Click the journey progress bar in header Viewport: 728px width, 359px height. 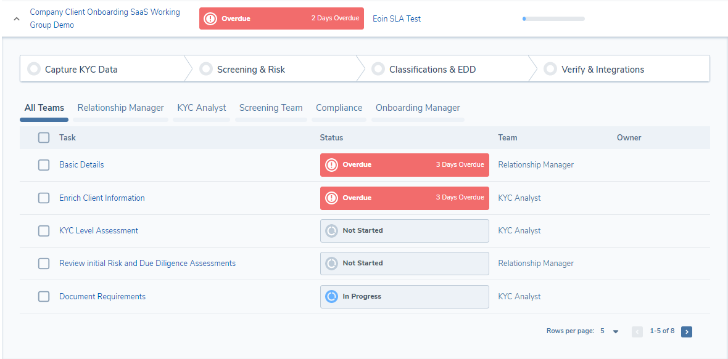click(553, 19)
